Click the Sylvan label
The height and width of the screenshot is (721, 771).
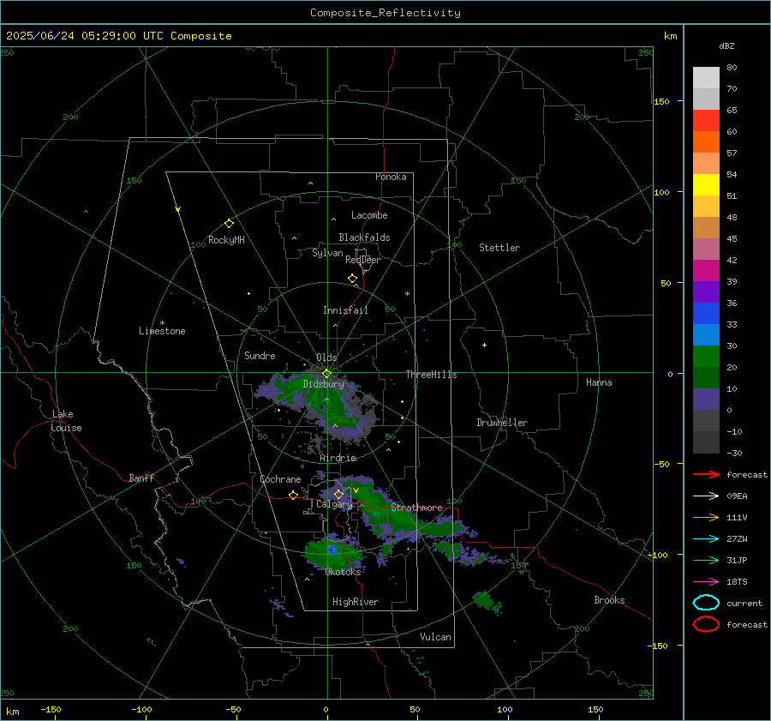(x=327, y=253)
